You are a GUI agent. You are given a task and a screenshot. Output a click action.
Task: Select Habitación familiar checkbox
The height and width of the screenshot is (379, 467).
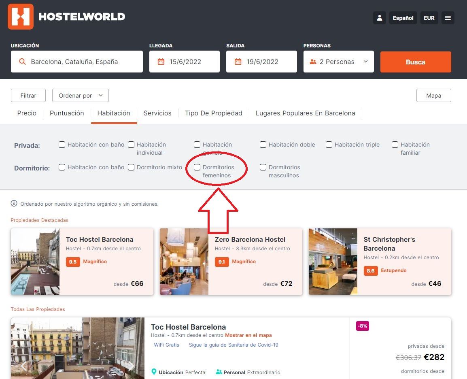395,145
